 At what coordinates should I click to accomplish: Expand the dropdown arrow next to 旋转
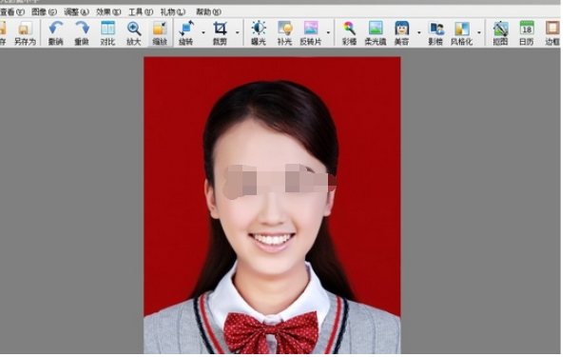(x=203, y=32)
